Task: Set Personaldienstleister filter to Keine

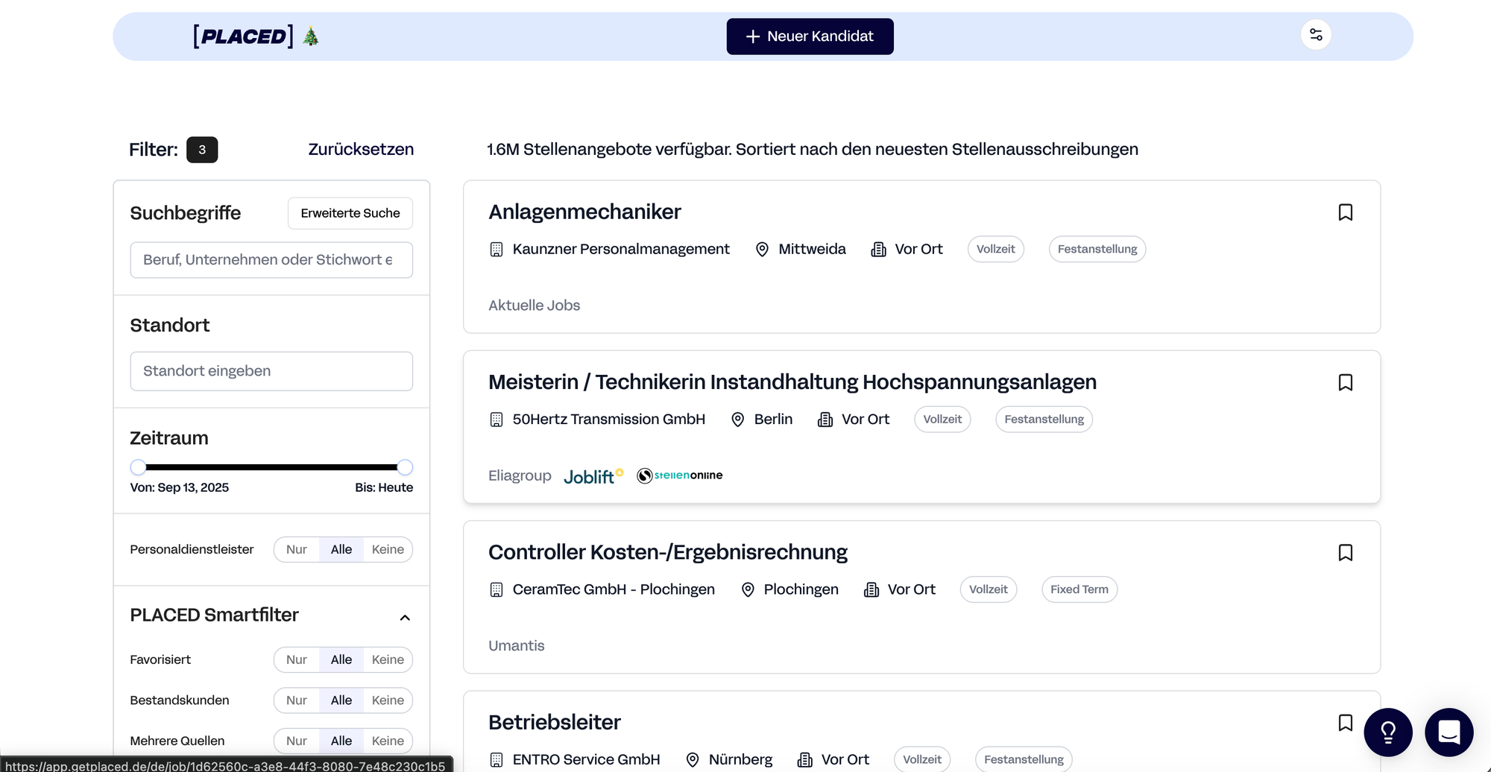Action: pyautogui.click(x=388, y=549)
